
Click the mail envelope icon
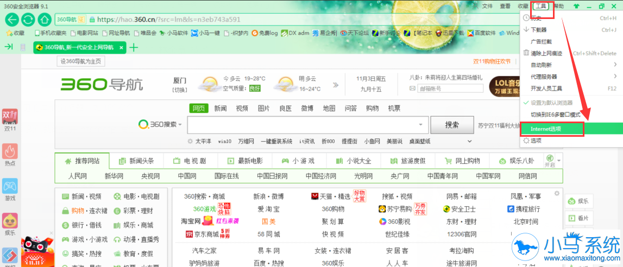tap(412, 88)
